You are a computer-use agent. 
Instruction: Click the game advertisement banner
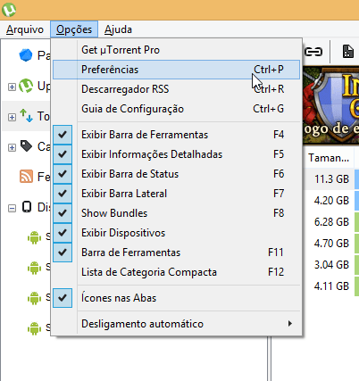[330, 105]
